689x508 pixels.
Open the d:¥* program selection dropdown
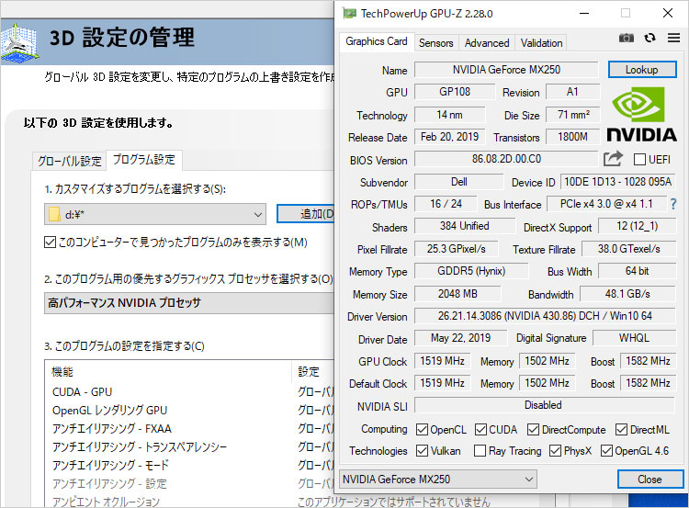[x=155, y=214]
